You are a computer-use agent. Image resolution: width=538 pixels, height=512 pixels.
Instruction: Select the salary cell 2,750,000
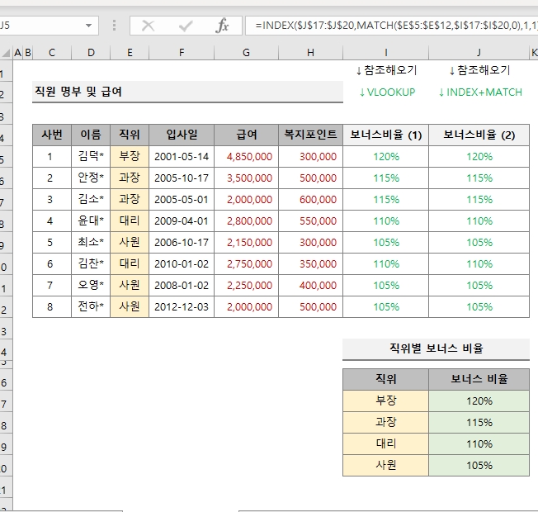coord(246,263)
